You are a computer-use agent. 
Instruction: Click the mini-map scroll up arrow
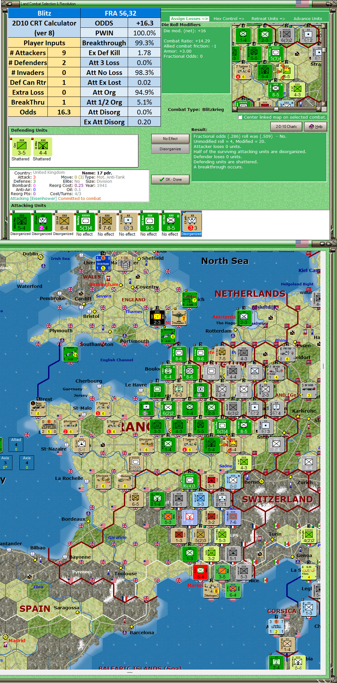point(324,26)
